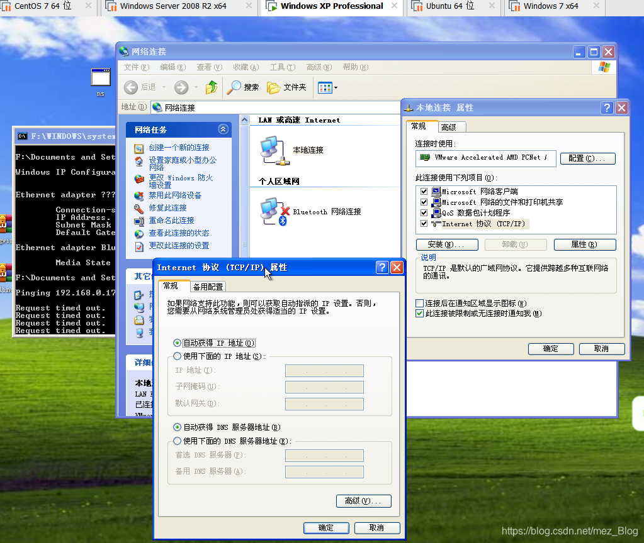Uncheck Microsoft 网络客户端 checkbox
644x543 pixels.
[x=424, y=192]
